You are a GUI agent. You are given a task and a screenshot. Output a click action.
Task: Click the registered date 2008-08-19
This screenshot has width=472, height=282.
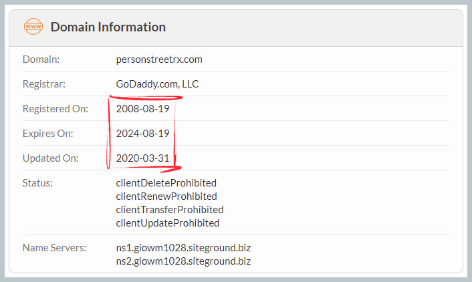coord(143,109)
